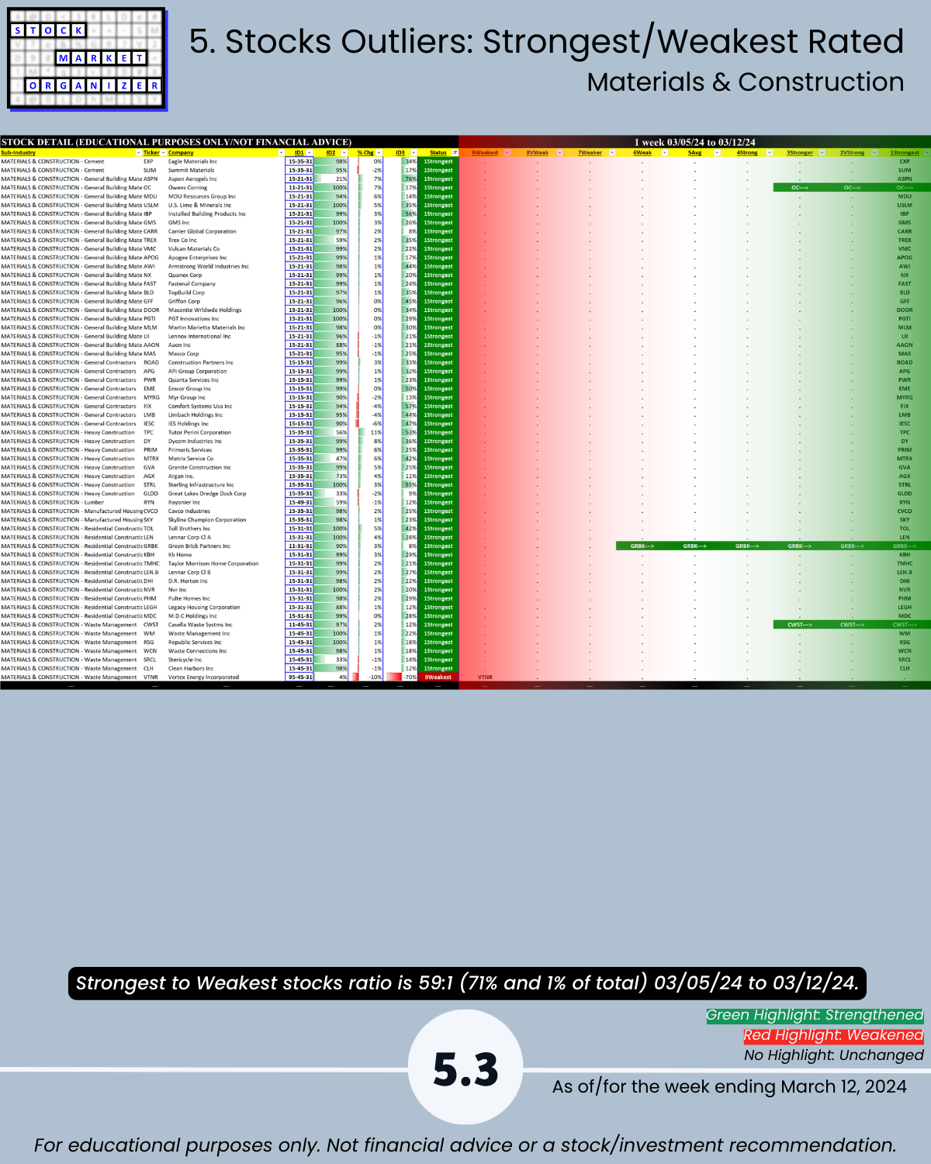Click the No Highlight: Unchanged legend text

[834, 1055]
